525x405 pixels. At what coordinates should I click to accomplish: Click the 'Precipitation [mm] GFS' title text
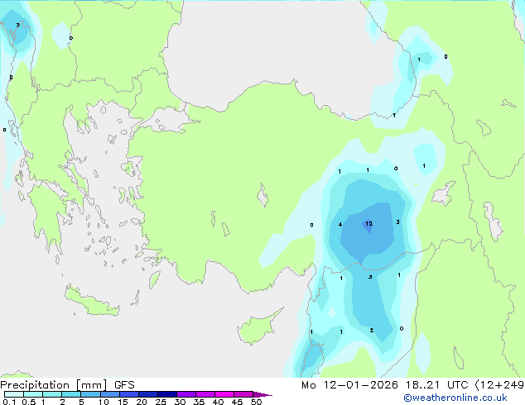tap(67, 385)
